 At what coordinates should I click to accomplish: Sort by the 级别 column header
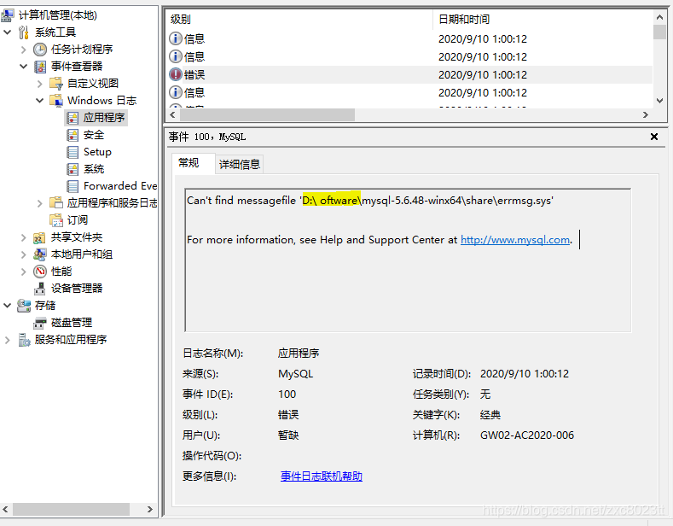click(x=299, y=20)
